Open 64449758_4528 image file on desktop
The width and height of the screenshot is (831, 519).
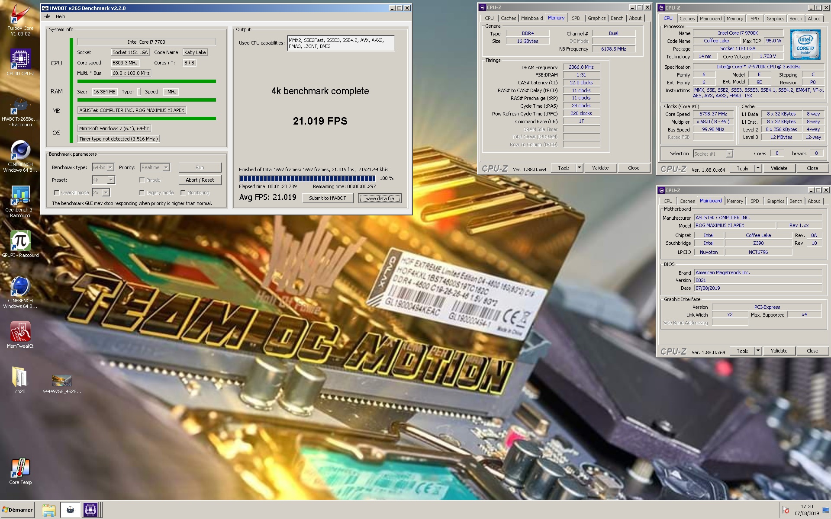[x=61, y=384]
